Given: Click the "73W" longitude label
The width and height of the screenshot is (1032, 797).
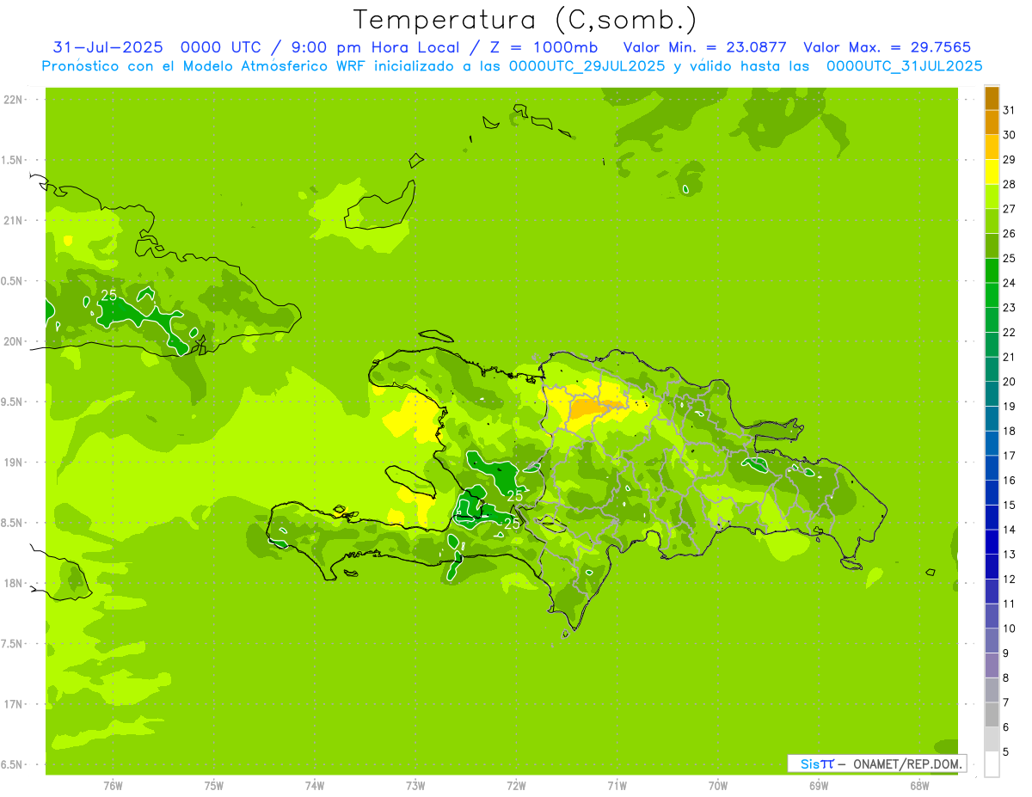Looking at the screenshot, I should tap(415, 786).
